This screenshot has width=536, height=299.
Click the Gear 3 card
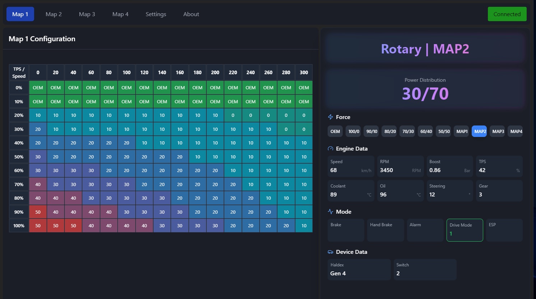(x=499, y=191)
